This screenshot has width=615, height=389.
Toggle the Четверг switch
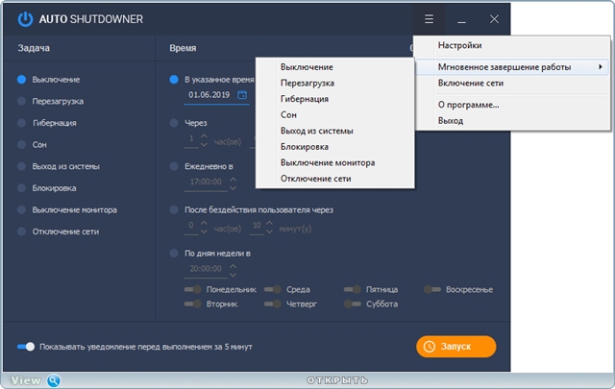click(x=273, y=304)
